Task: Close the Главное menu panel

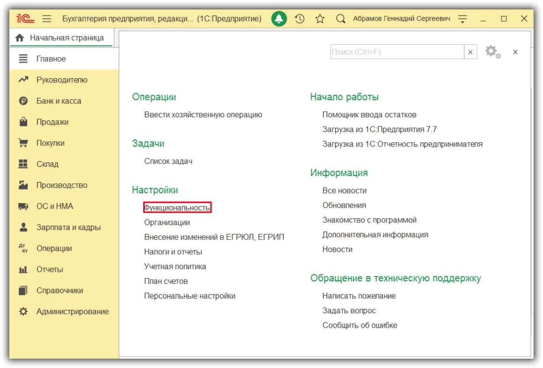Action: [x=515, y=52]
